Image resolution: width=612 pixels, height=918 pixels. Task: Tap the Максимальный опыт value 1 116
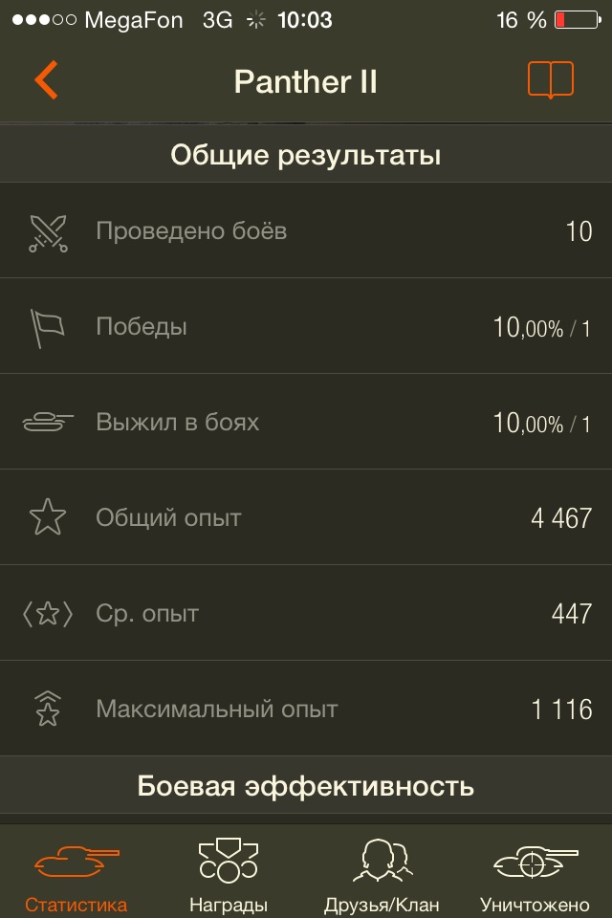(561, 710)
